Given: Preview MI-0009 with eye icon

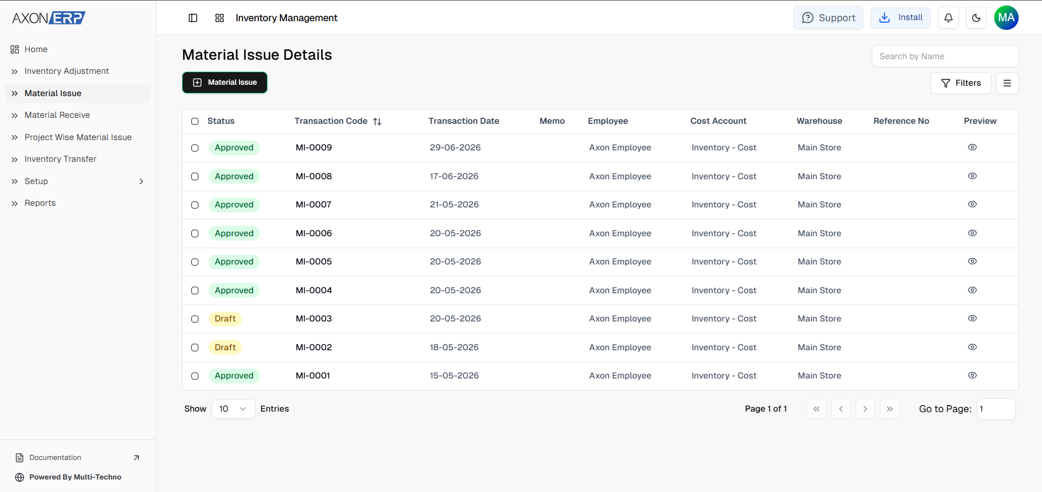Looking at the screenshot, I should (972, 147).
